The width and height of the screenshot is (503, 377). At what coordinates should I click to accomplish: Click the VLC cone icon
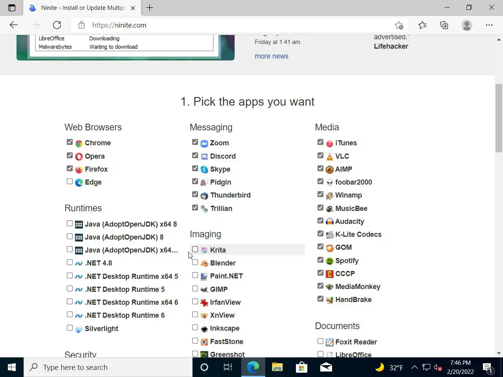(x=330, y=157)
